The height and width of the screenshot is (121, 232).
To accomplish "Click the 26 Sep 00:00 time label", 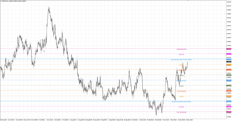I will pos(127,120).
